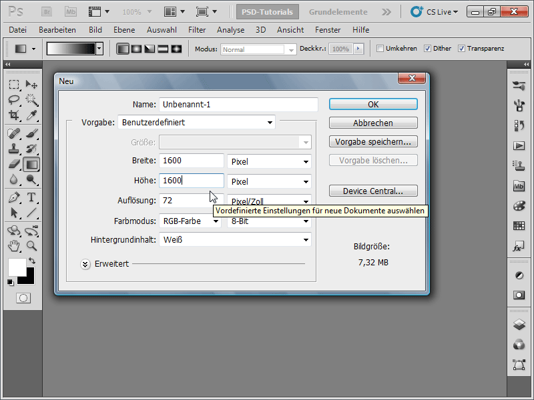
Task: Select the Crop tool
Action: [x=14, y=115]
